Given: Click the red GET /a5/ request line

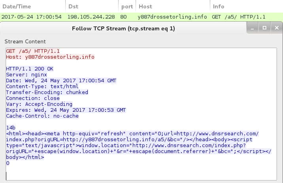Looking at the screenshot, I should [x=33, y=51].
